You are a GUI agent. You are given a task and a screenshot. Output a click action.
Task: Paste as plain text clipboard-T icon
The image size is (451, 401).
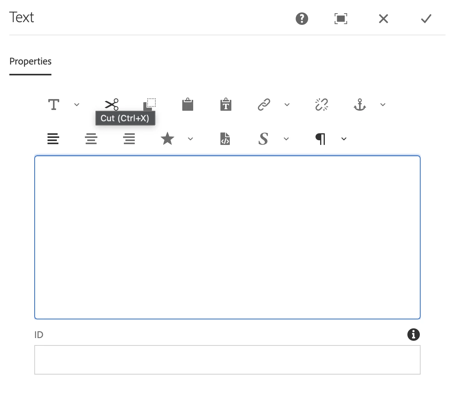226,104
